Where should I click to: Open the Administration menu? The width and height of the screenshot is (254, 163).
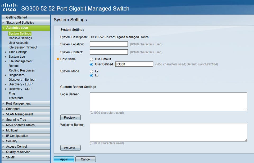[26, 28]
